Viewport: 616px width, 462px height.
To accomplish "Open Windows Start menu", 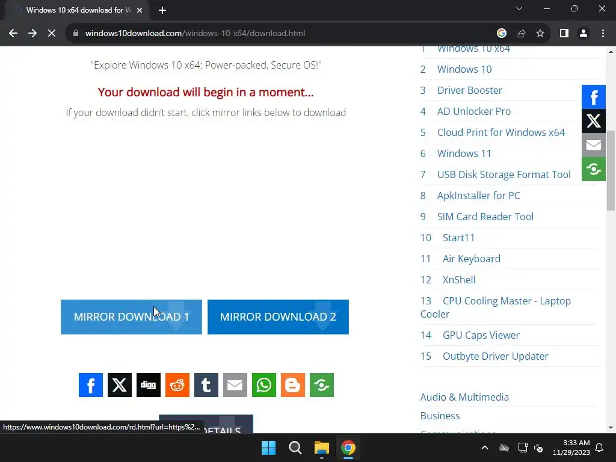I will point(269,448).
